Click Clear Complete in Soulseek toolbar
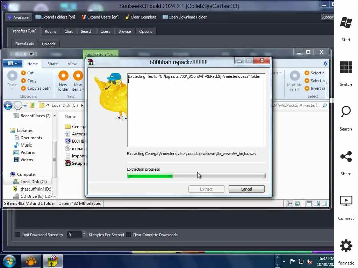The image size is (358, 268). click(141, 17)
